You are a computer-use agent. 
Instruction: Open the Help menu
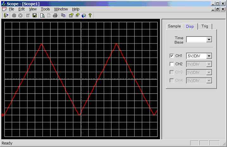[x=76, y=9]
